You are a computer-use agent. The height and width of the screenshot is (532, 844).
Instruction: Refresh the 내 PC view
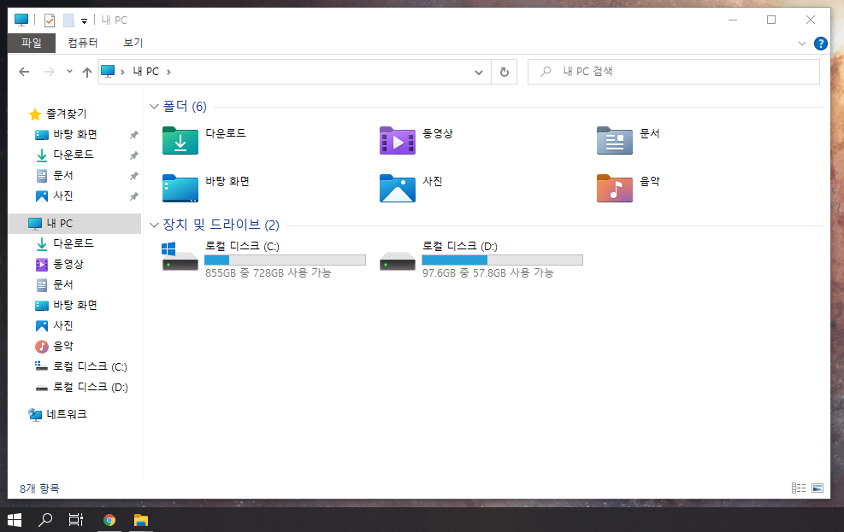(x=505, y=72)
